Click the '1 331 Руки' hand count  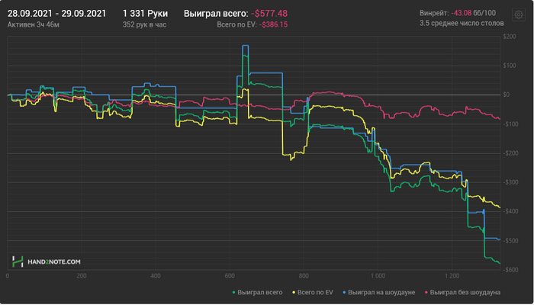(145, 14)
